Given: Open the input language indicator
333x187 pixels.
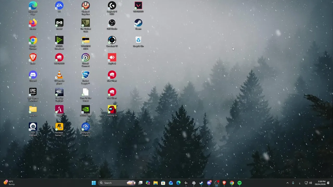Looking at the screenshot, I should (x=300, y=183).
